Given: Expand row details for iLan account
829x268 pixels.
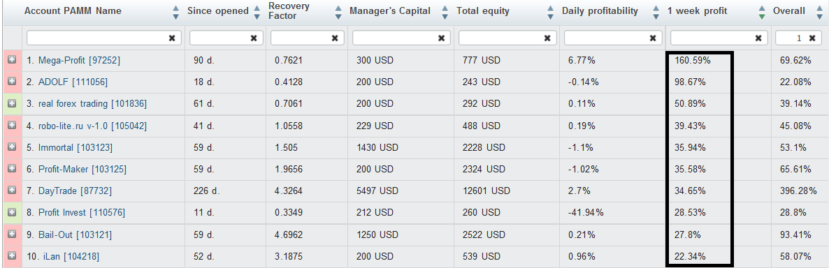Looking at the screenshot, I should click(12, 256).
